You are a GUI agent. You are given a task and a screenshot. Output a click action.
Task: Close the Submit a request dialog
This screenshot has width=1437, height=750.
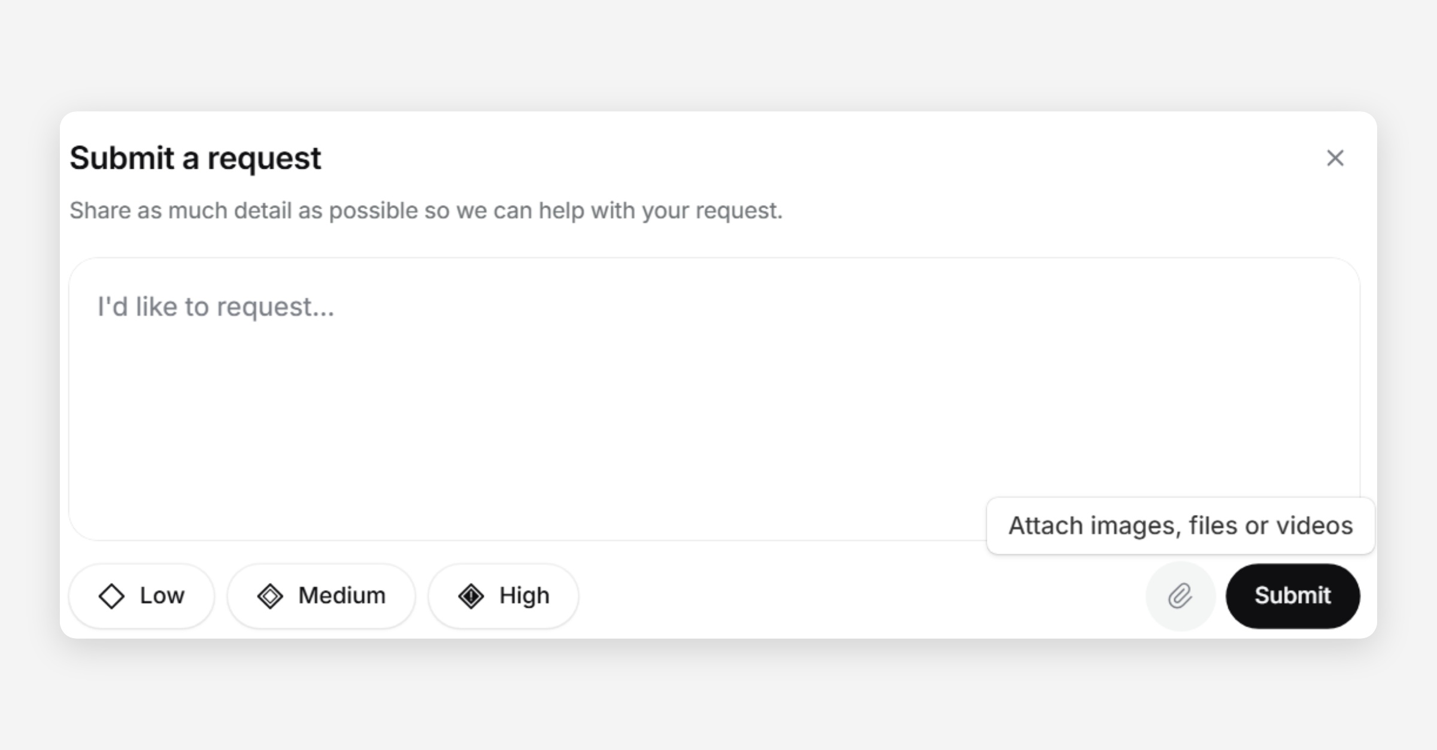click(x=1335, y=158)
